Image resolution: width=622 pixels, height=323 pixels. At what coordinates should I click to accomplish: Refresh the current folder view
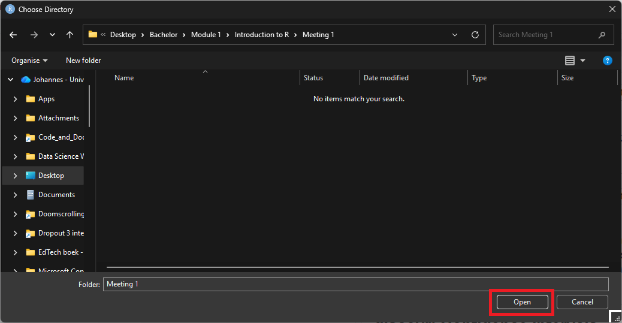pos(475,35)
